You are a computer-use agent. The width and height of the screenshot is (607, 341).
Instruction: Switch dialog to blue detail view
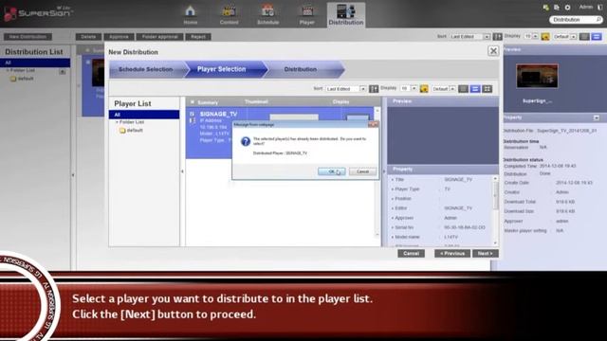[475, 89]
